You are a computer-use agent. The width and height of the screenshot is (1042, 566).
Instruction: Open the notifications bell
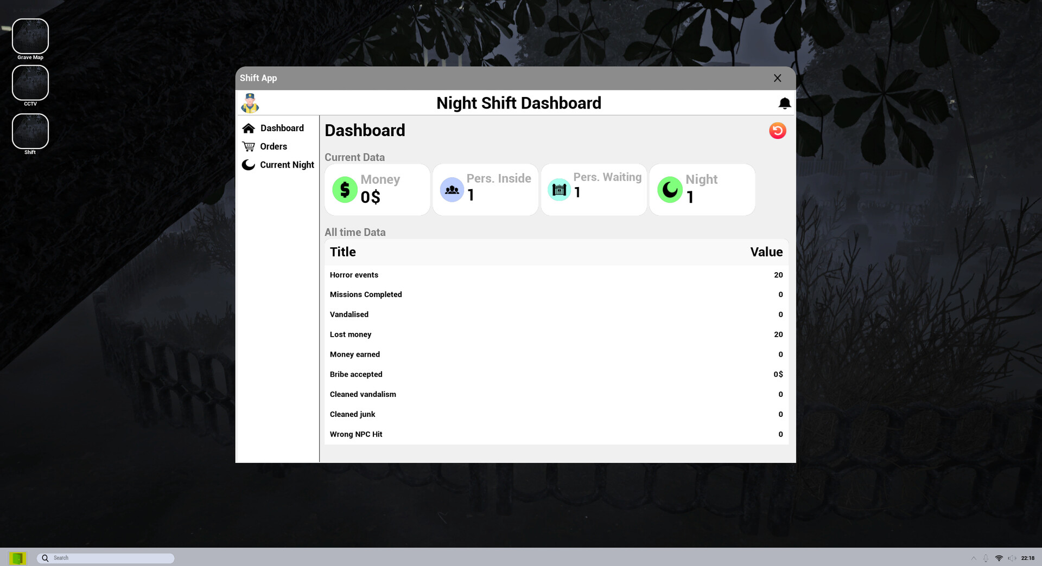coord(784,102)
